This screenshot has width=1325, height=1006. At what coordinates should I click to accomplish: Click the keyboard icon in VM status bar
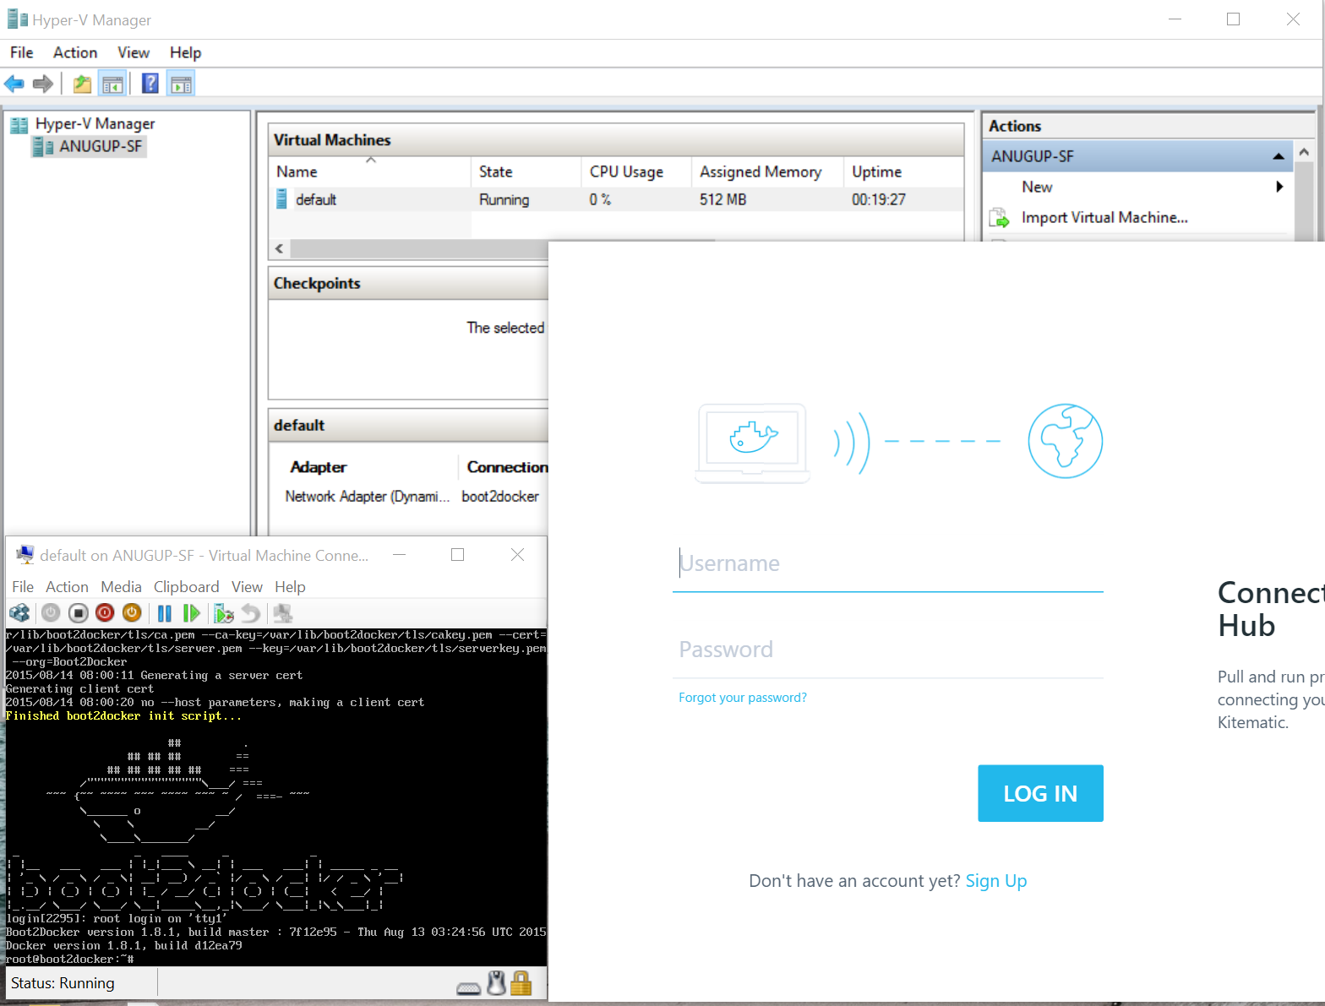pyautogui.click(x=468, y=987)
